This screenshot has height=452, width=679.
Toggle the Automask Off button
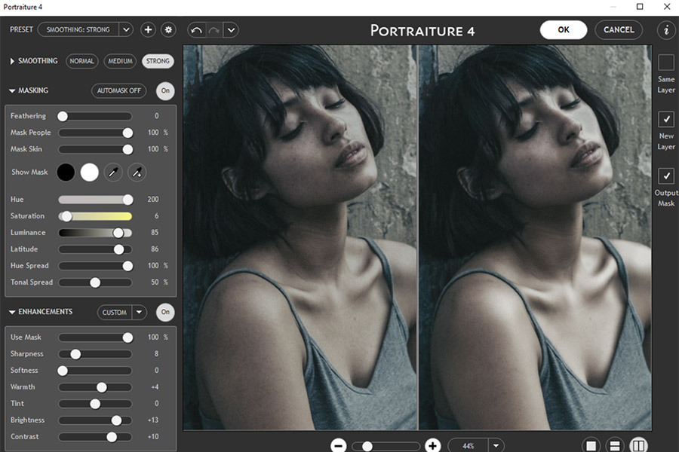pos(119,91)
